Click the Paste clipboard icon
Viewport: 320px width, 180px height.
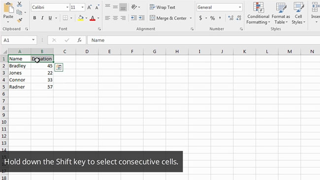point(8,8)
